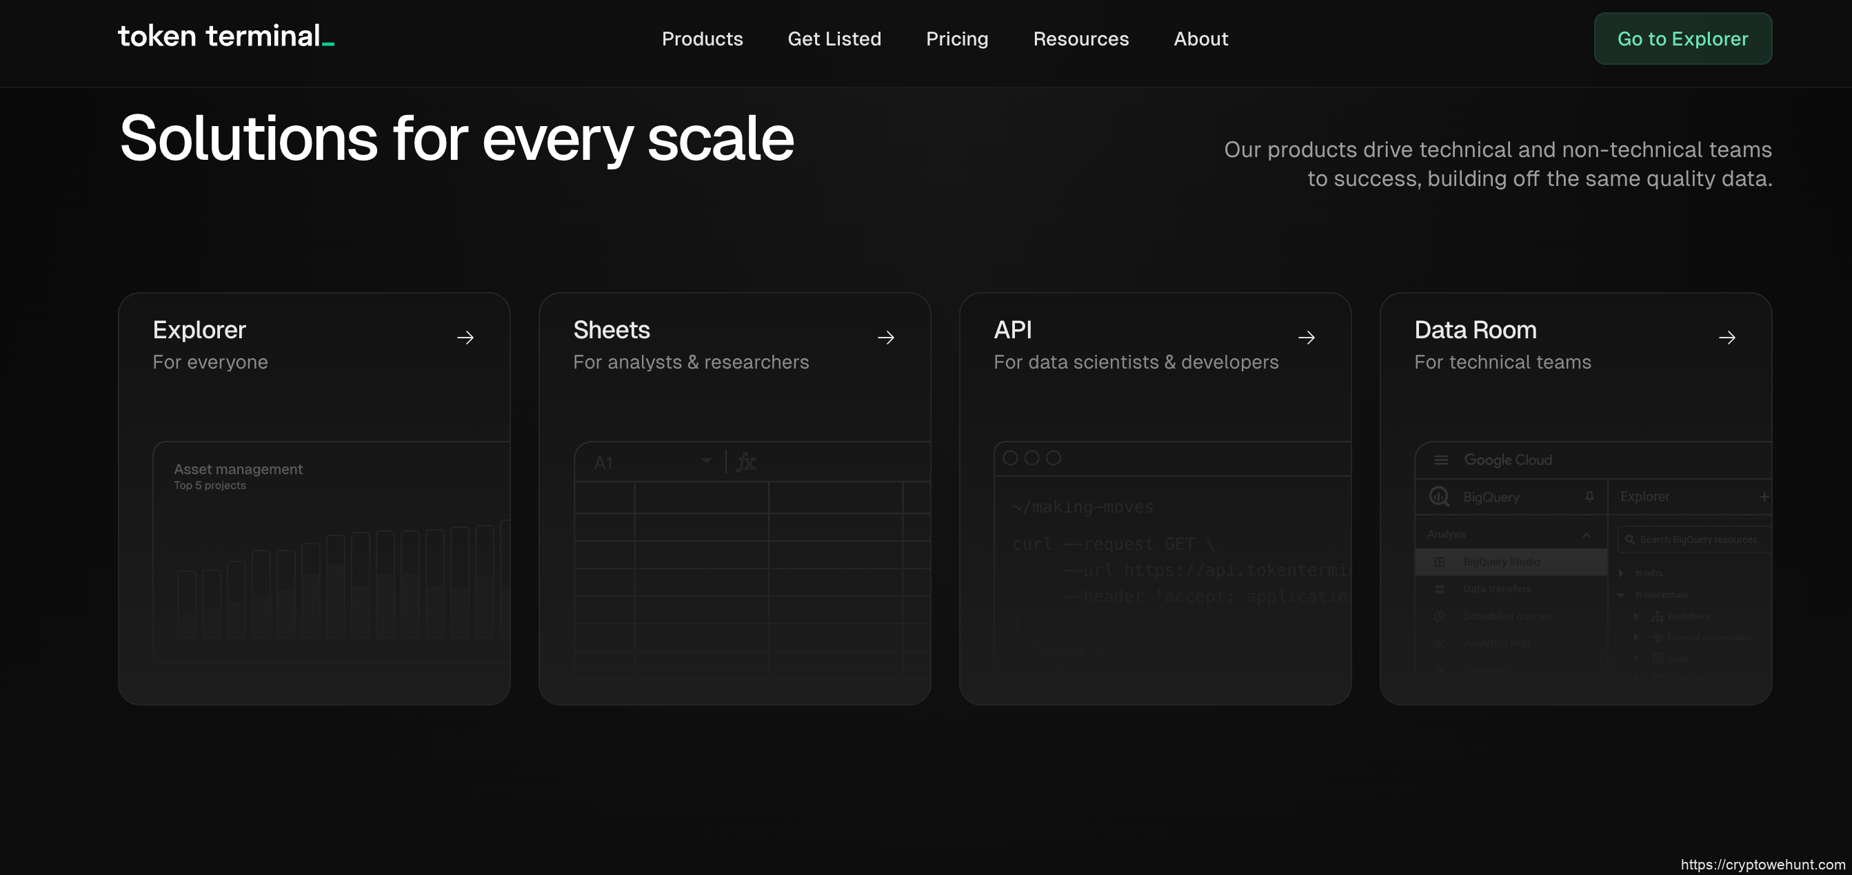Open the Products menu
Viewport: 1852px width, 875px height.
[702, 39]
